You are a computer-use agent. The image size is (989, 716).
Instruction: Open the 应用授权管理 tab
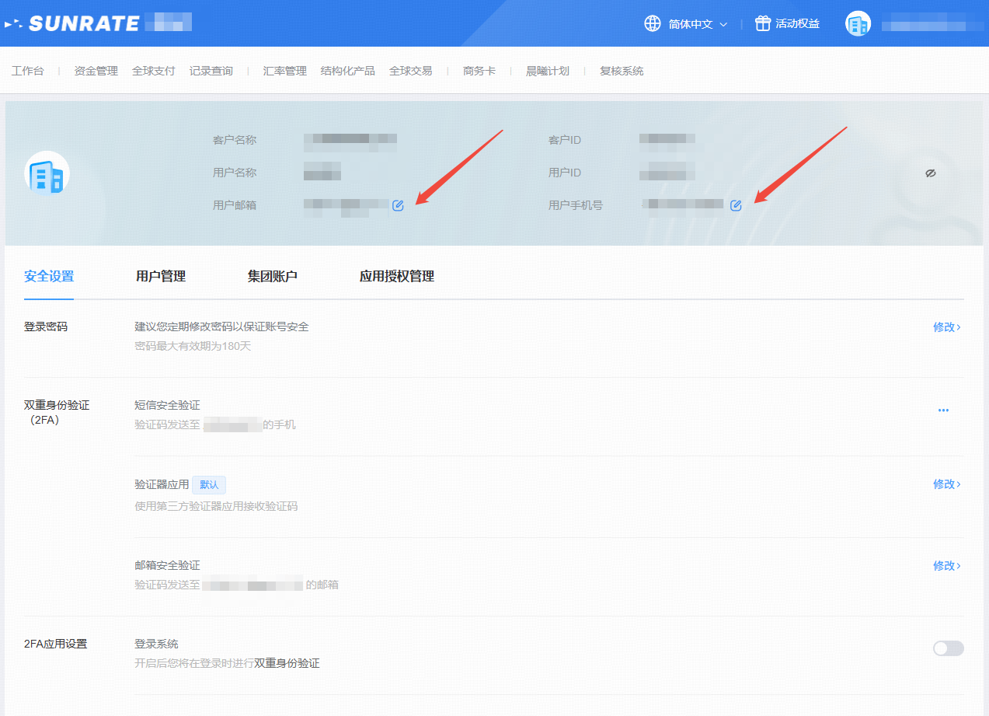pos(396,276)
